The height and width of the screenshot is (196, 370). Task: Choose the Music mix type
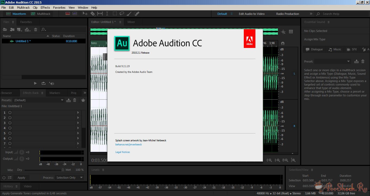pos(335,49)
